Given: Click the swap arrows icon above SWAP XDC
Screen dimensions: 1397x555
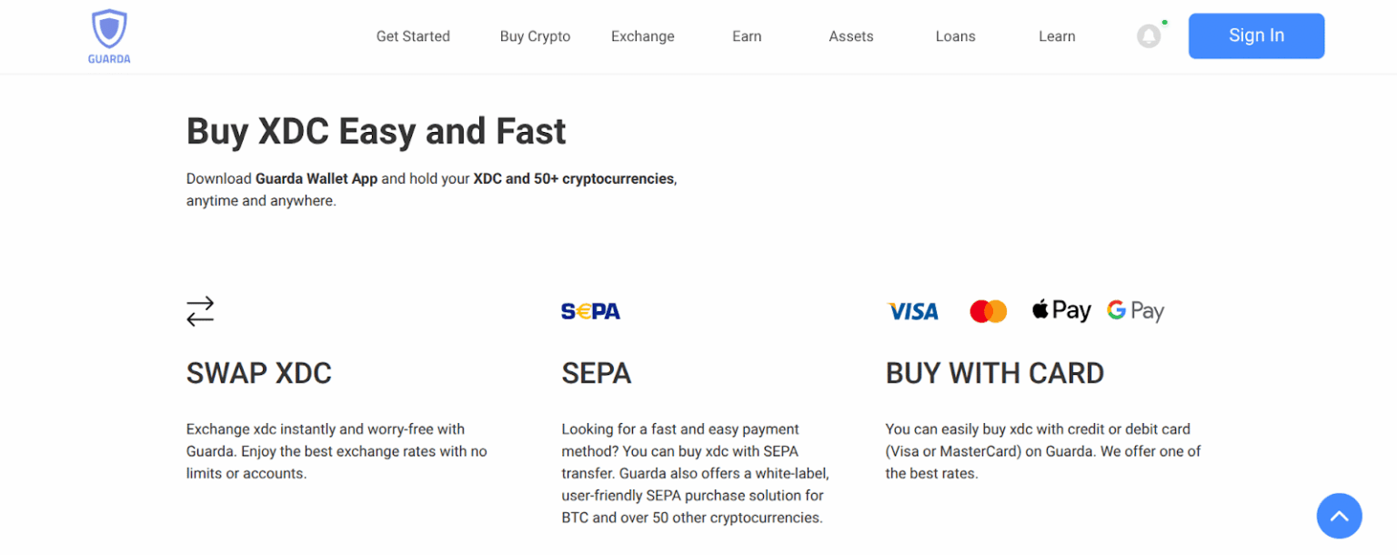Looking at the screenshot, I should pyautogui.click(x=200, y=310).
